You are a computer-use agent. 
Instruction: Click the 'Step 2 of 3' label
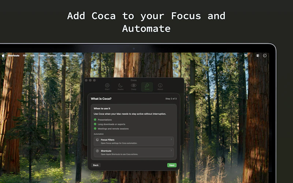(171, 99)
